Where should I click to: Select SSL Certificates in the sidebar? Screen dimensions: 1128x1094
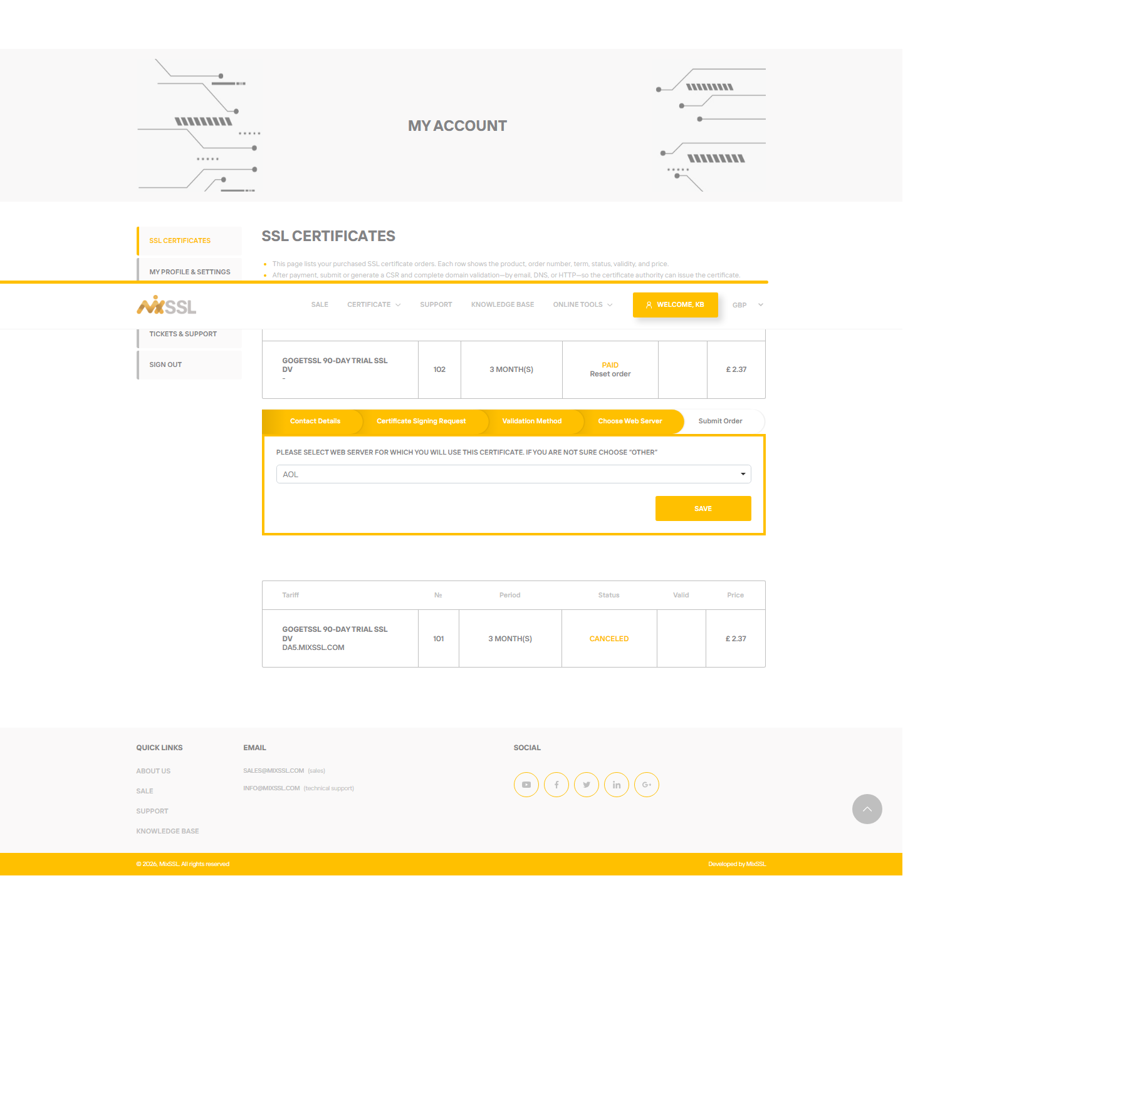click(189, 240)
